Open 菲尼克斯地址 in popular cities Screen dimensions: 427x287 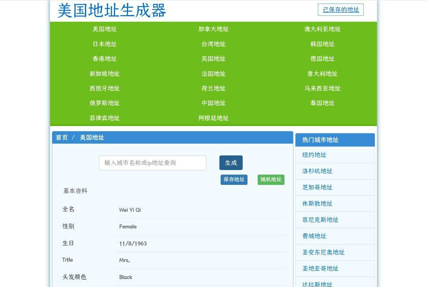[x=320, y=220]
